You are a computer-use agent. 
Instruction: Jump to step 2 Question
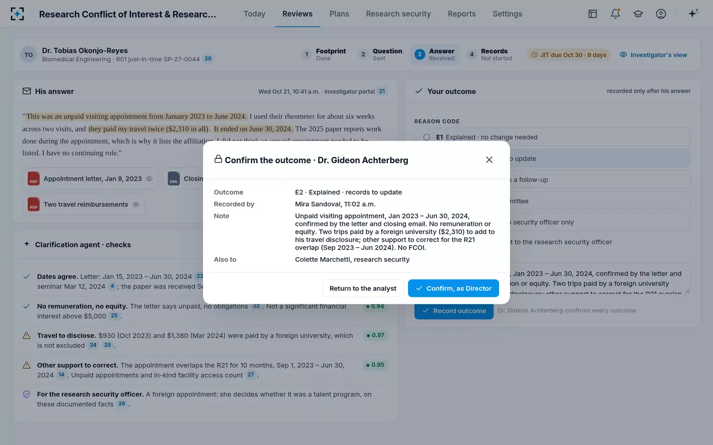click(380, 54)
